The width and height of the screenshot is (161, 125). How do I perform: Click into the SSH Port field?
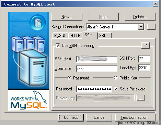(x=144, y=59)
